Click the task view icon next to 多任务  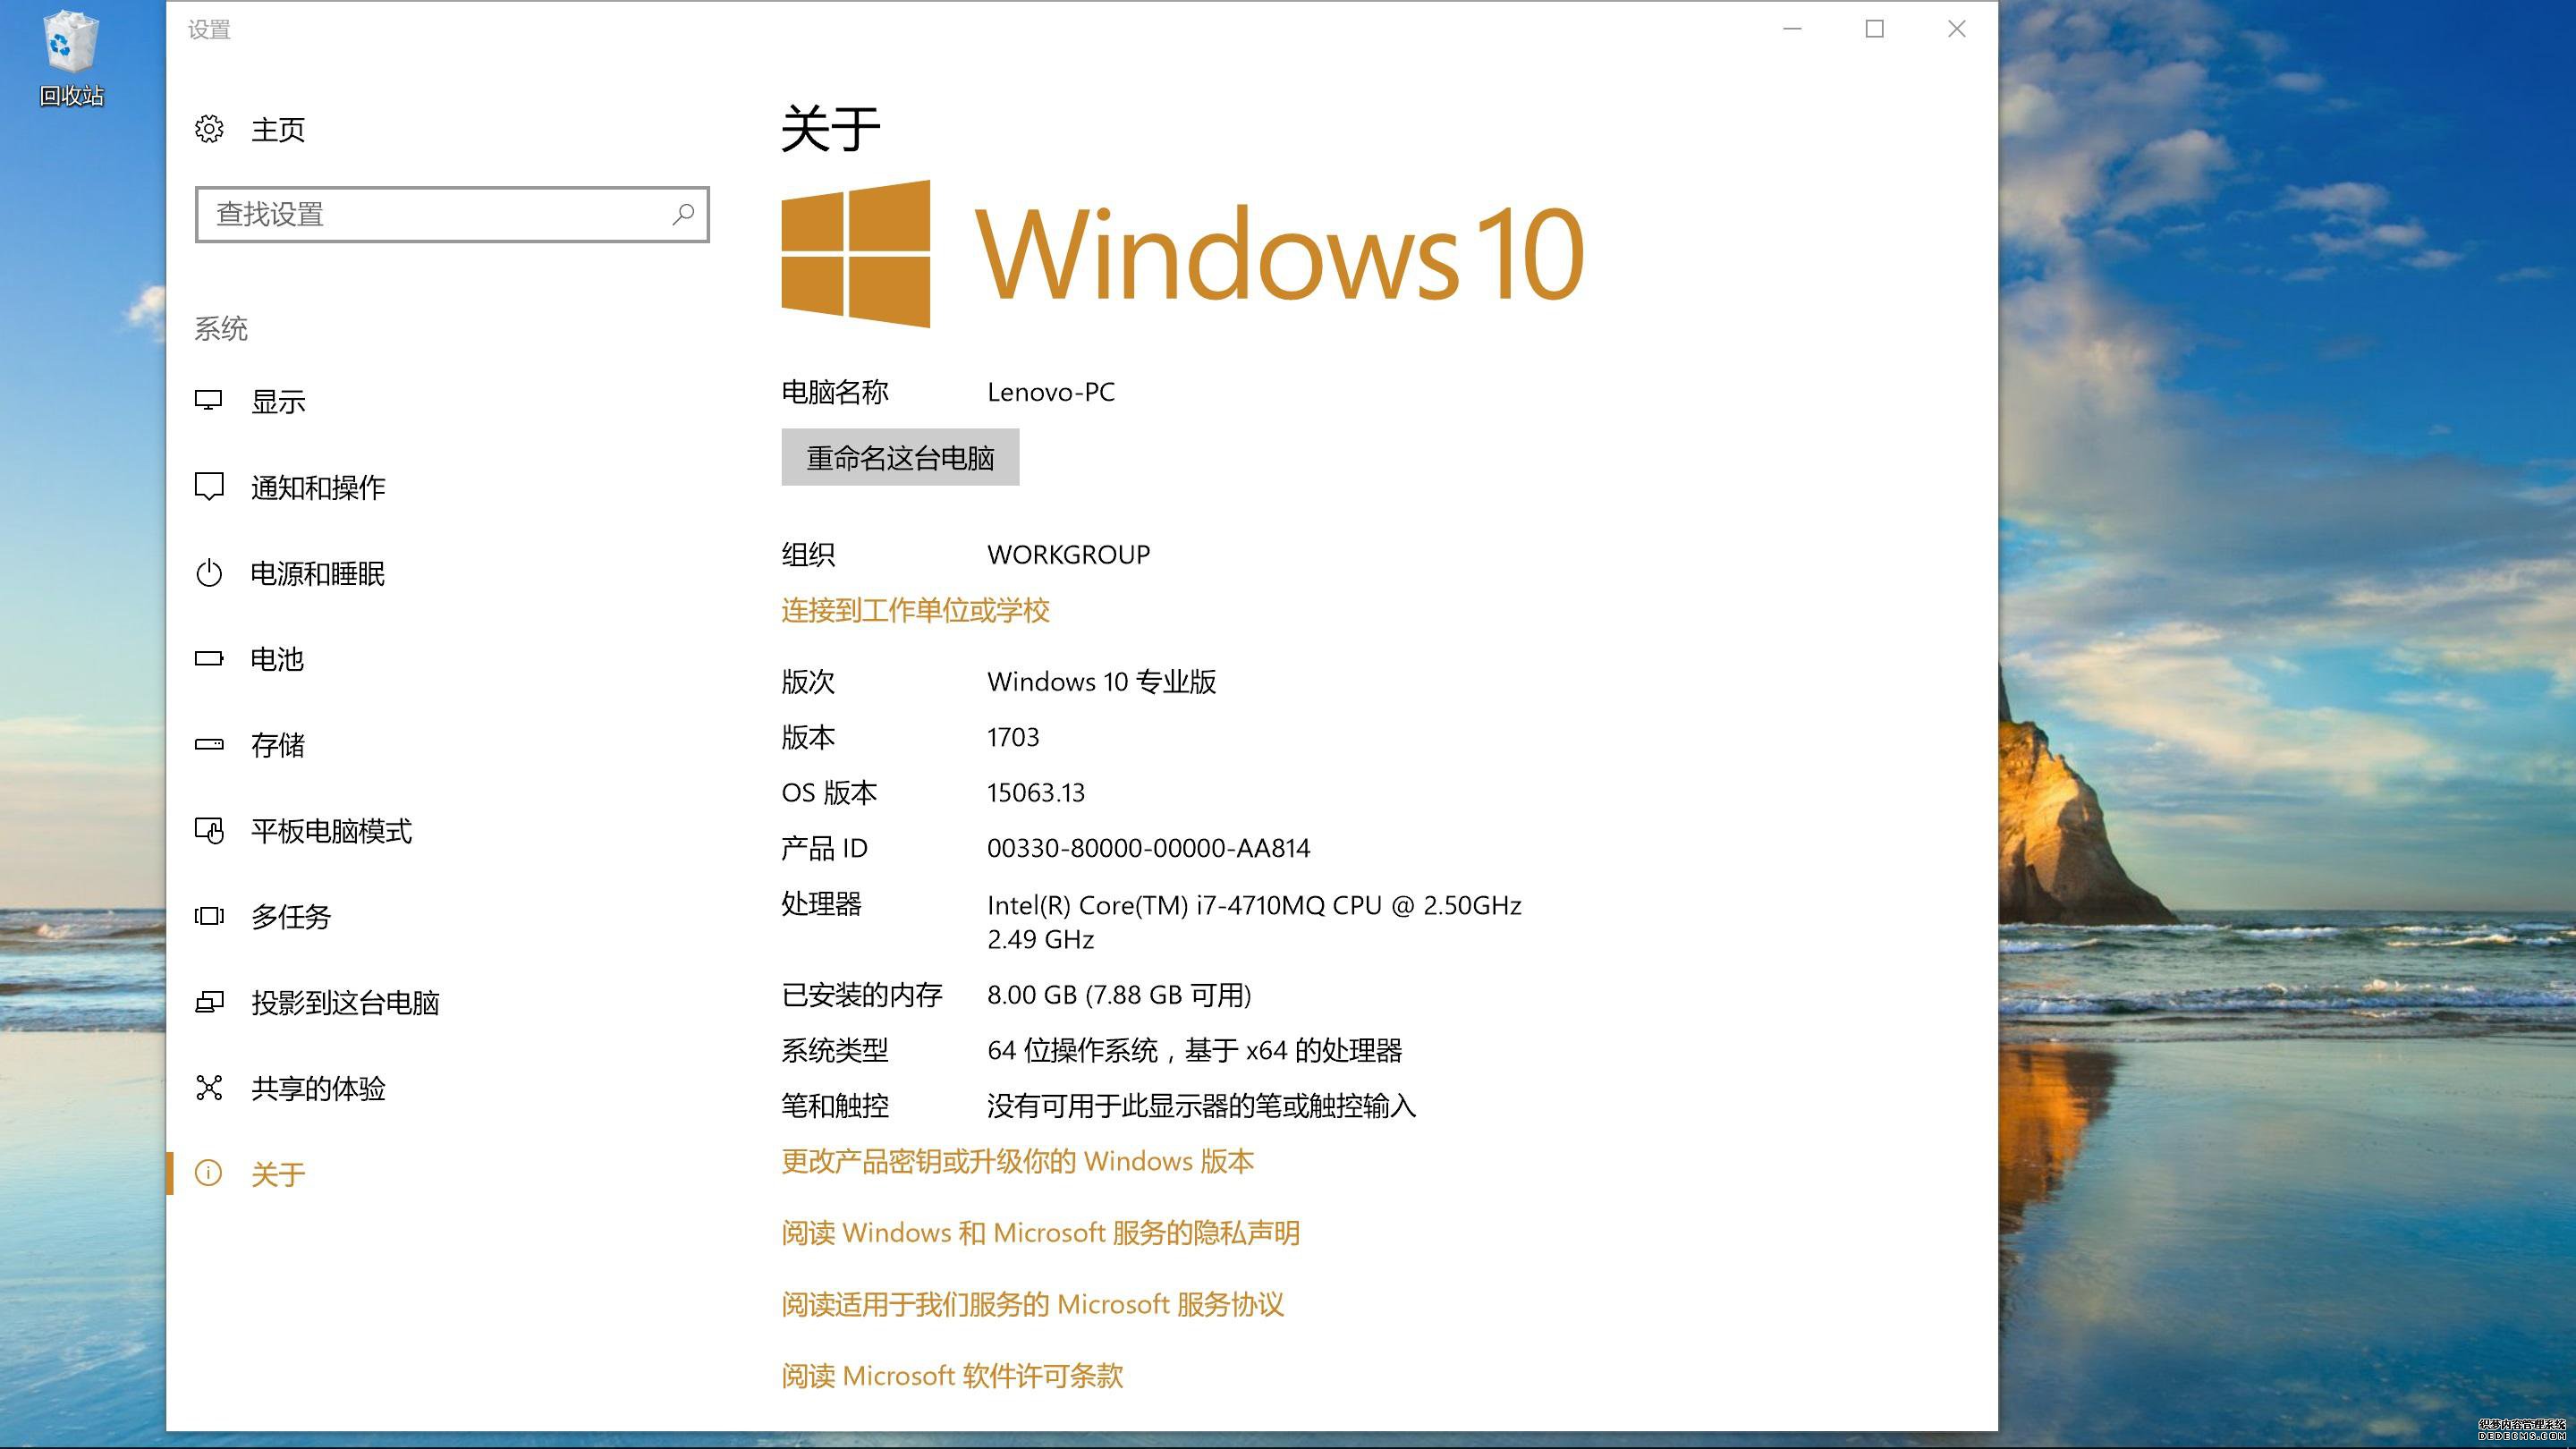pos(208,916)
